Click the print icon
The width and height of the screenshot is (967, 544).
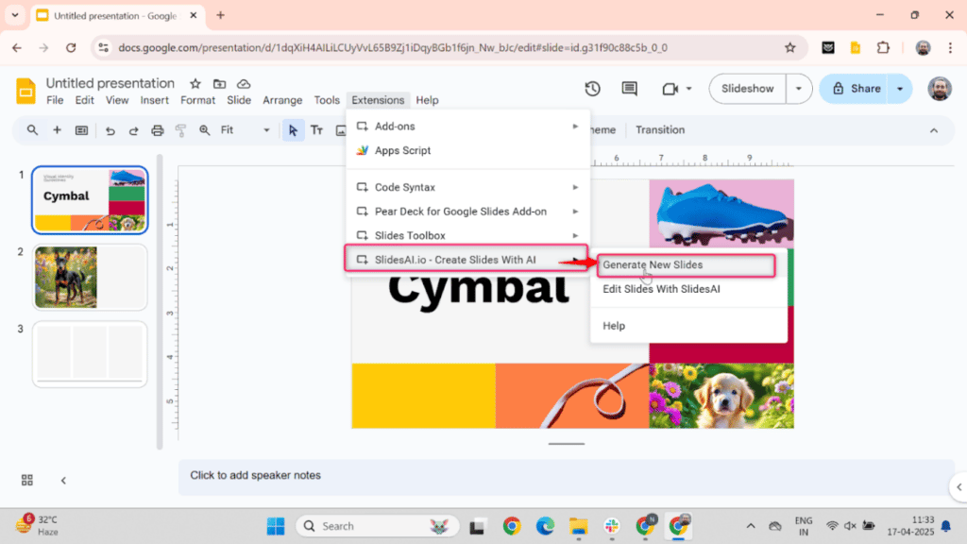coord(158,130)
